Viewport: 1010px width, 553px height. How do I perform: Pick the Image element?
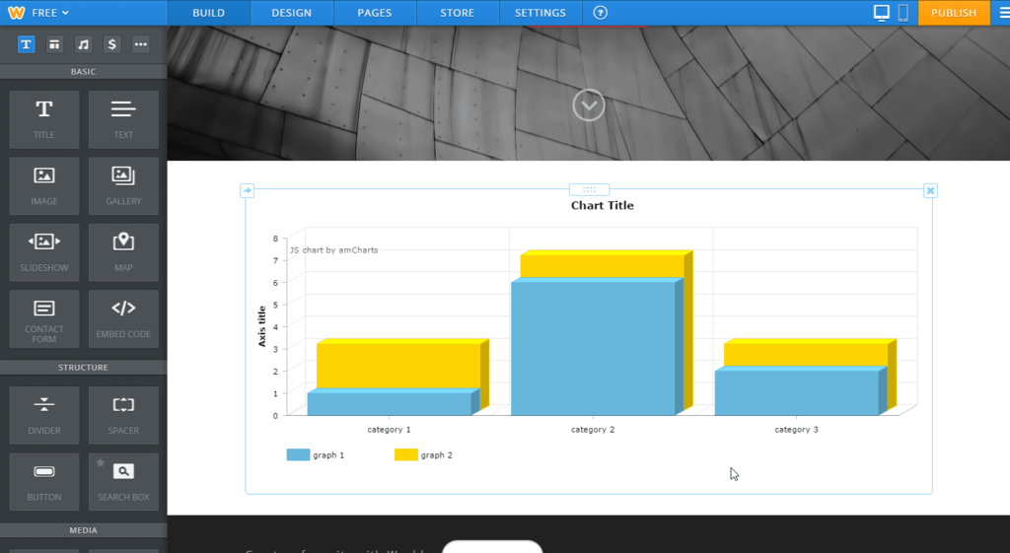click(44, 185)
